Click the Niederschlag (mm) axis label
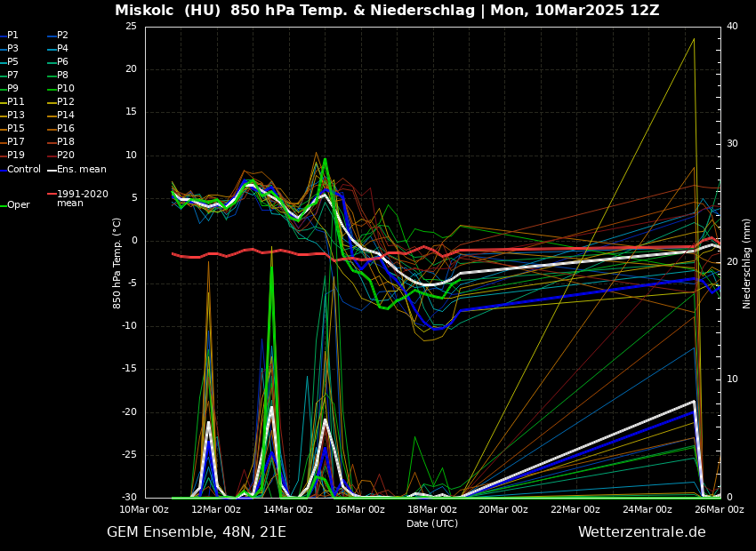 pos(747,263)
